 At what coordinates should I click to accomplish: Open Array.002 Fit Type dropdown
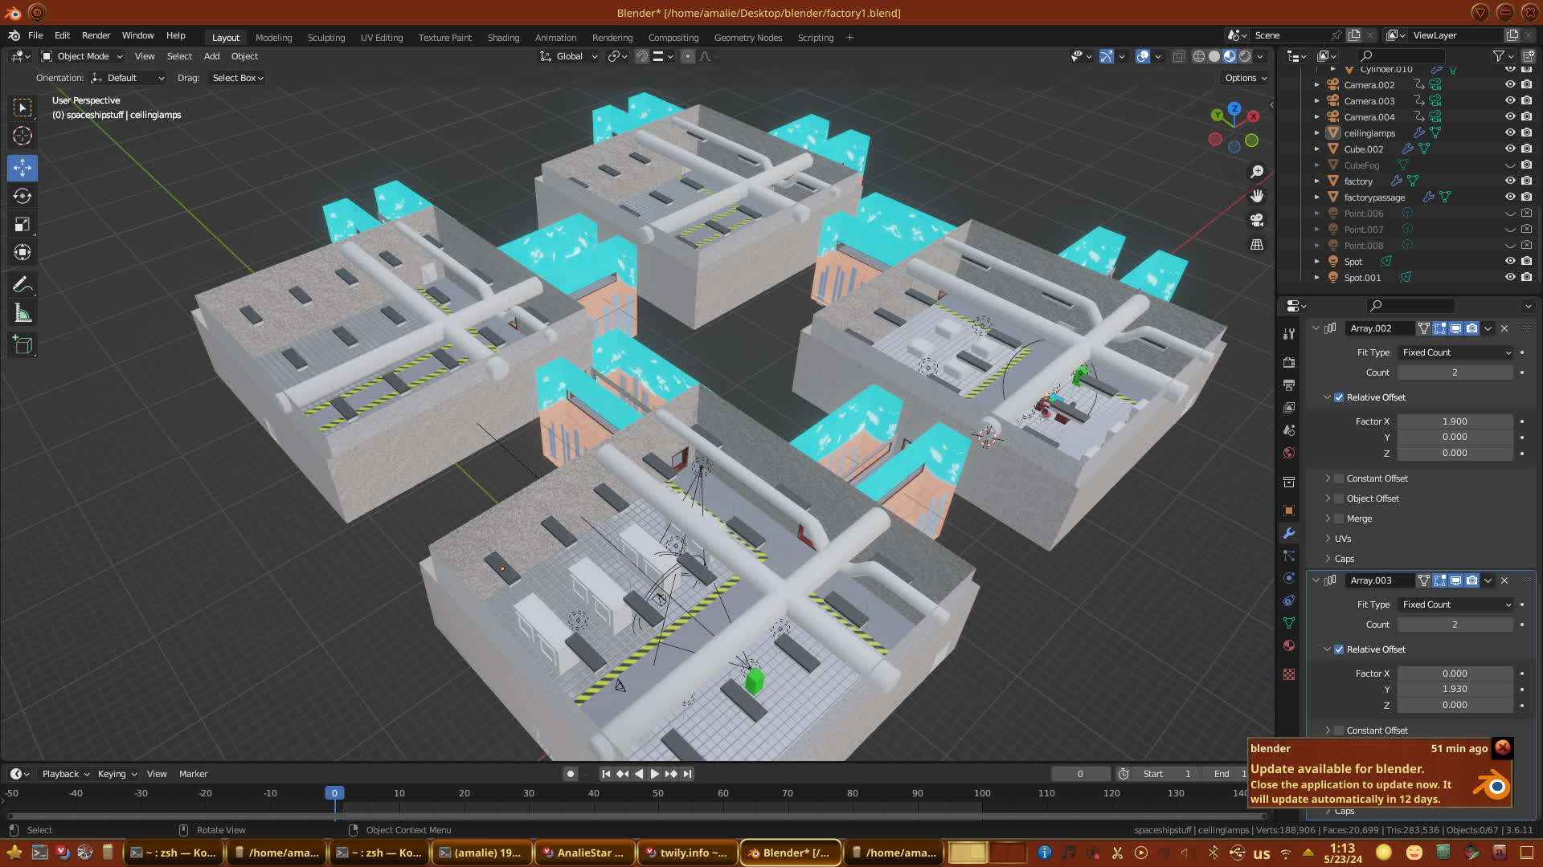(1455, 352)
